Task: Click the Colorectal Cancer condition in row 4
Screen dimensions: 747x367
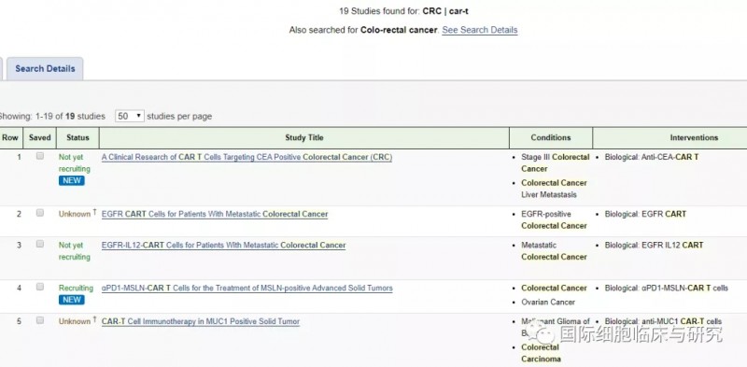Action: (x=554, y=289)
